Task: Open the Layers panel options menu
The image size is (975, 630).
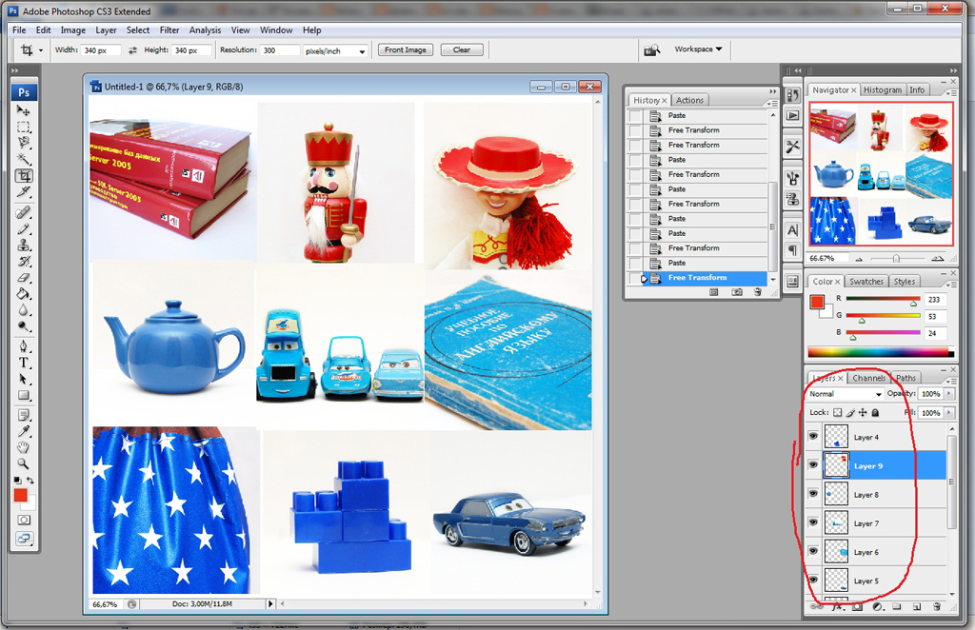Action: (x=952, y=380)
